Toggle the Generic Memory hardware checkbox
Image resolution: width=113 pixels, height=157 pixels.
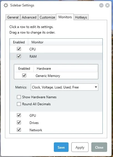(x=24, y=75)
